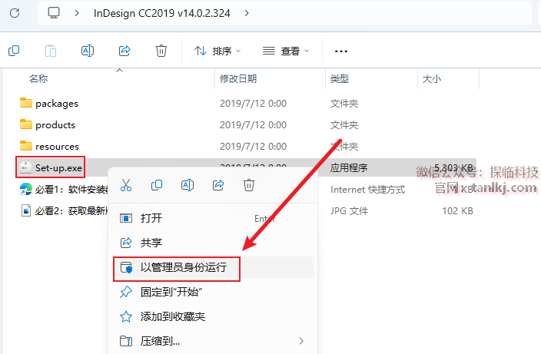Sort by the 名称 column header

coord(38,79)
